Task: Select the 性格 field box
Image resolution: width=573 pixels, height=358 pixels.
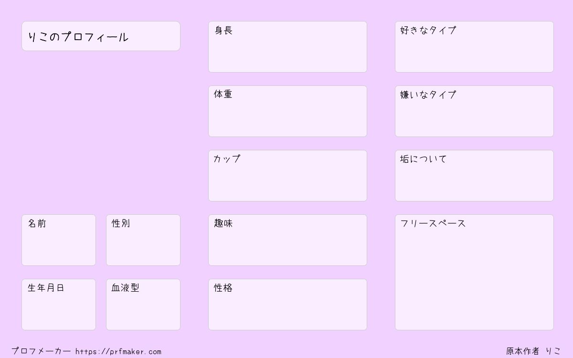Action: coord(287,305)
